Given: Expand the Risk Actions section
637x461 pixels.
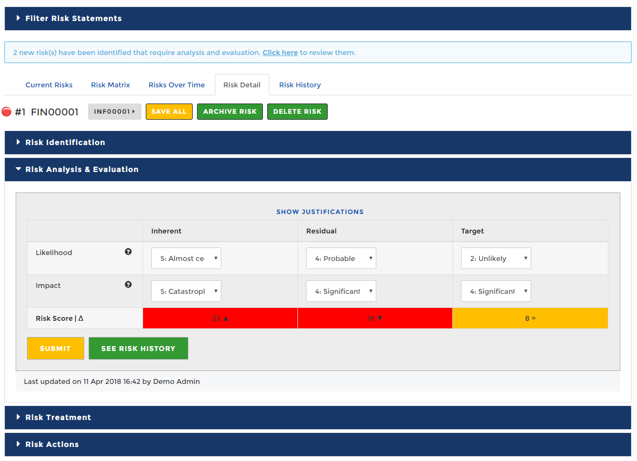Looking at the screenshot, I should (52, 444).
